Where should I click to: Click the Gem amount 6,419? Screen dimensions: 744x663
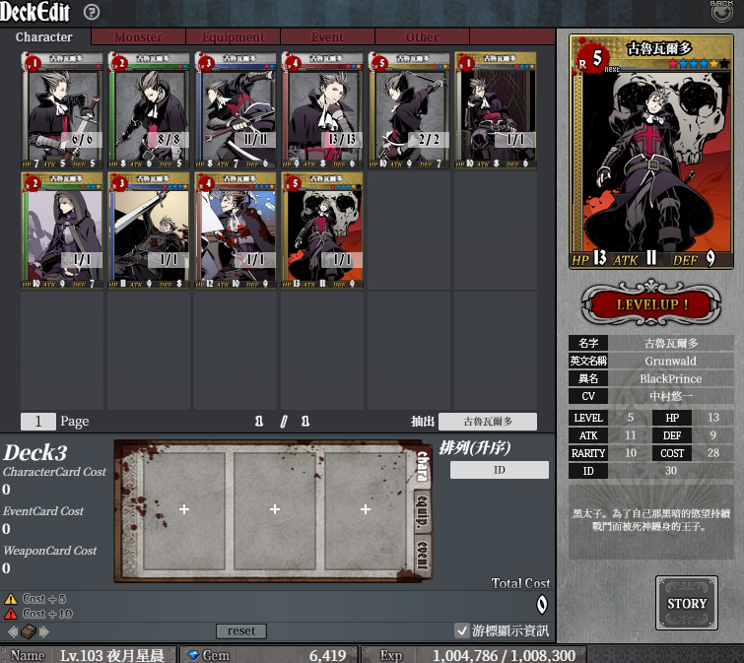[327, 655]
